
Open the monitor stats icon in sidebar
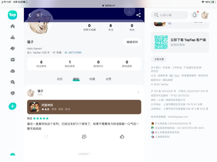(x=13, y=93)
